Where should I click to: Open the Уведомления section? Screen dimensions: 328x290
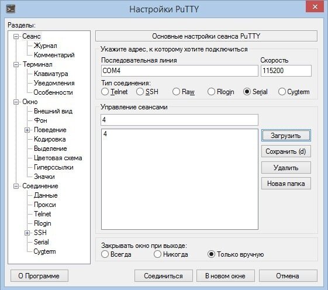(x=54, y=83)
